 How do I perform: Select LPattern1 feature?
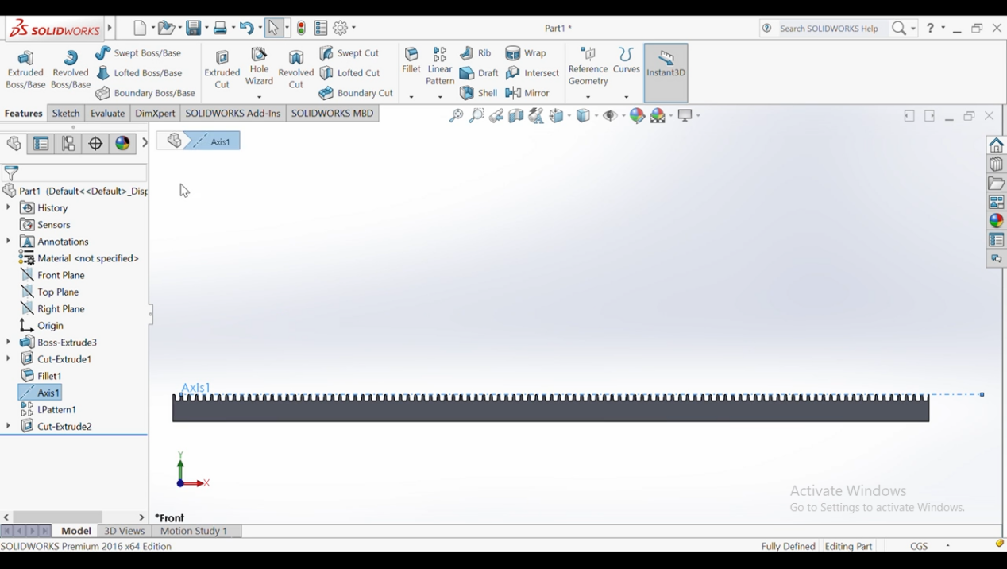(48, 410)
